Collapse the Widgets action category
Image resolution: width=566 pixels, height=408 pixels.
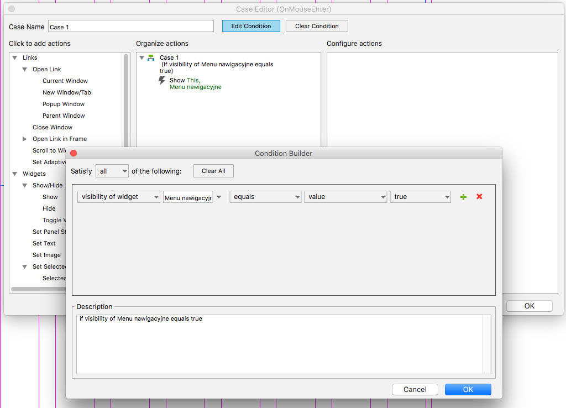point(15,173)
